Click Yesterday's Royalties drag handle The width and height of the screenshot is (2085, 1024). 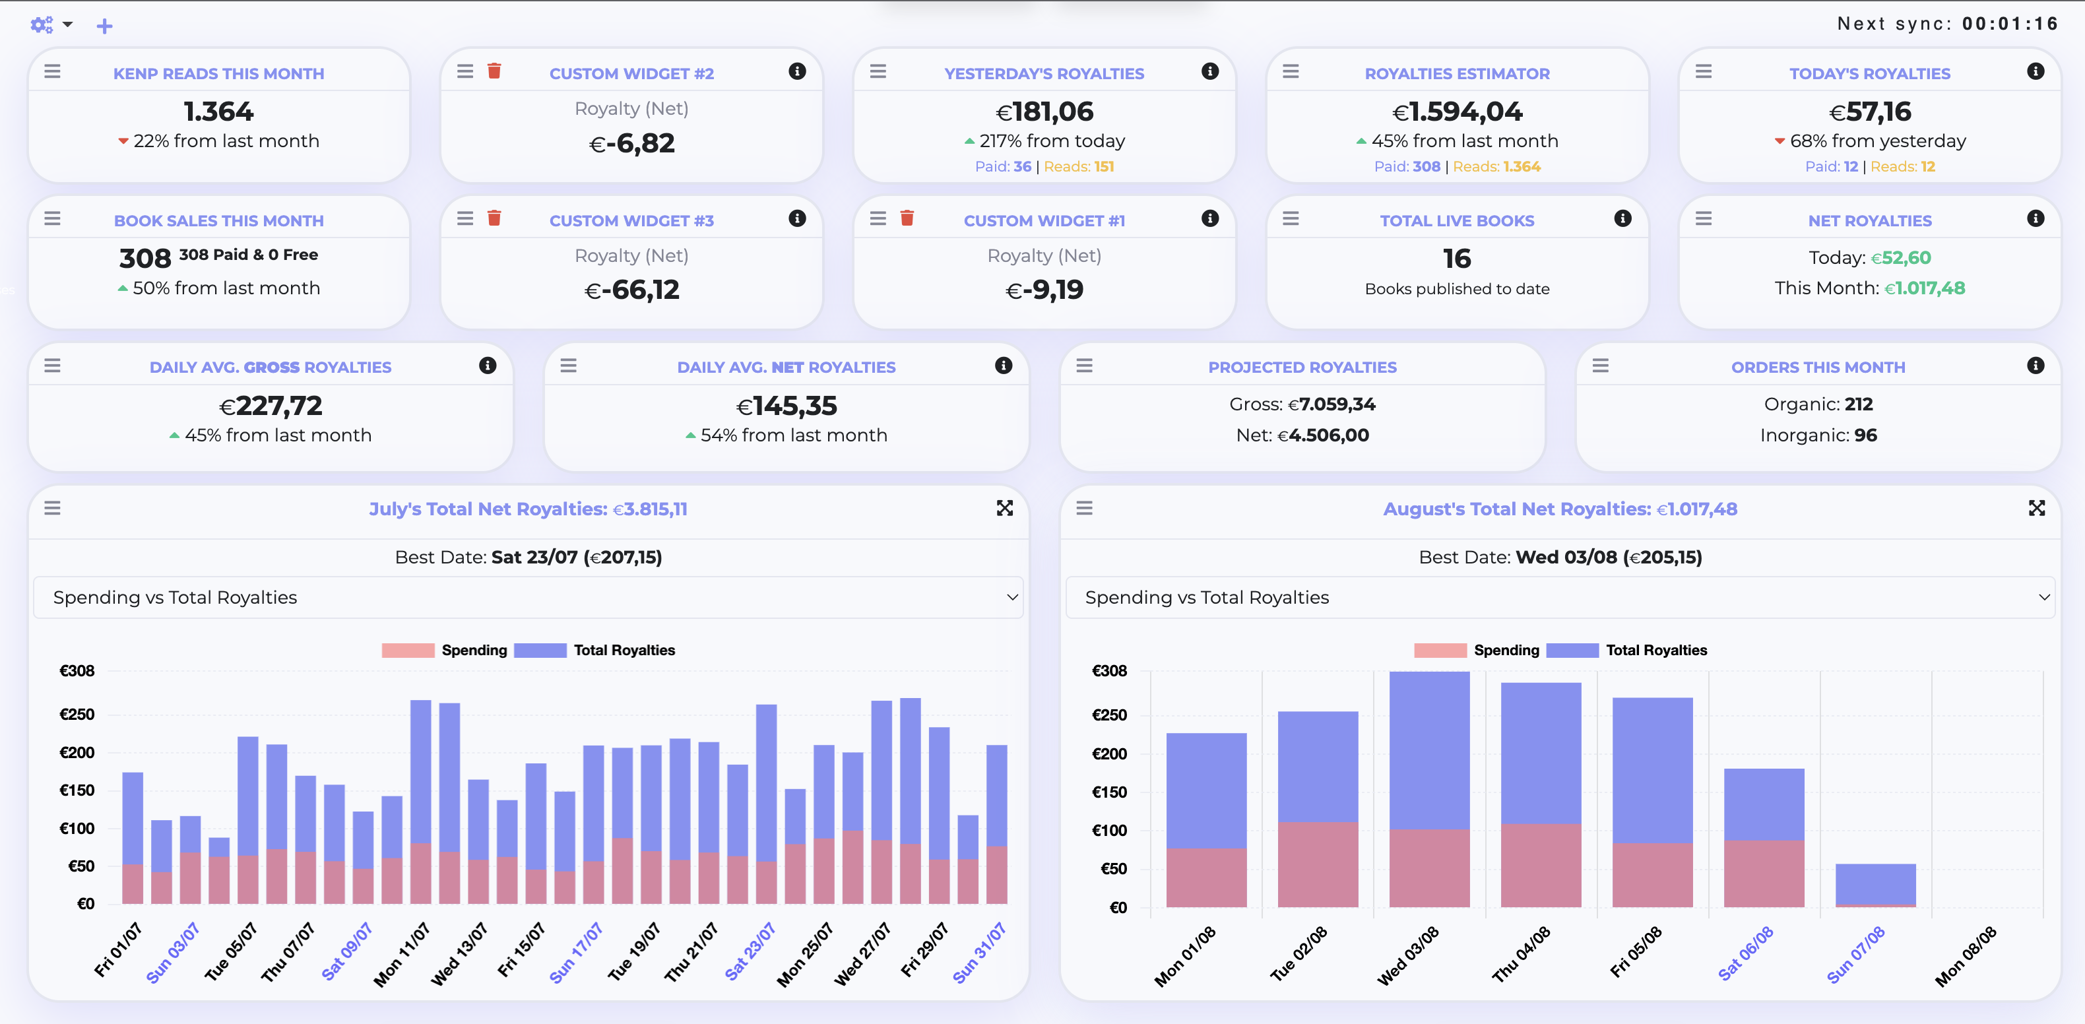pos(878,71)
